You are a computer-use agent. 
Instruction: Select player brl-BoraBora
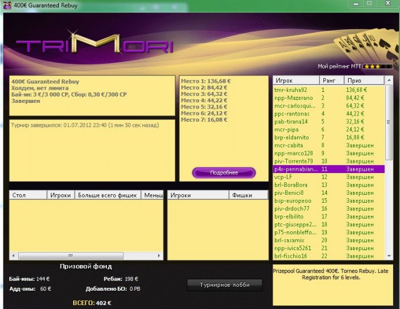[329, 185]
